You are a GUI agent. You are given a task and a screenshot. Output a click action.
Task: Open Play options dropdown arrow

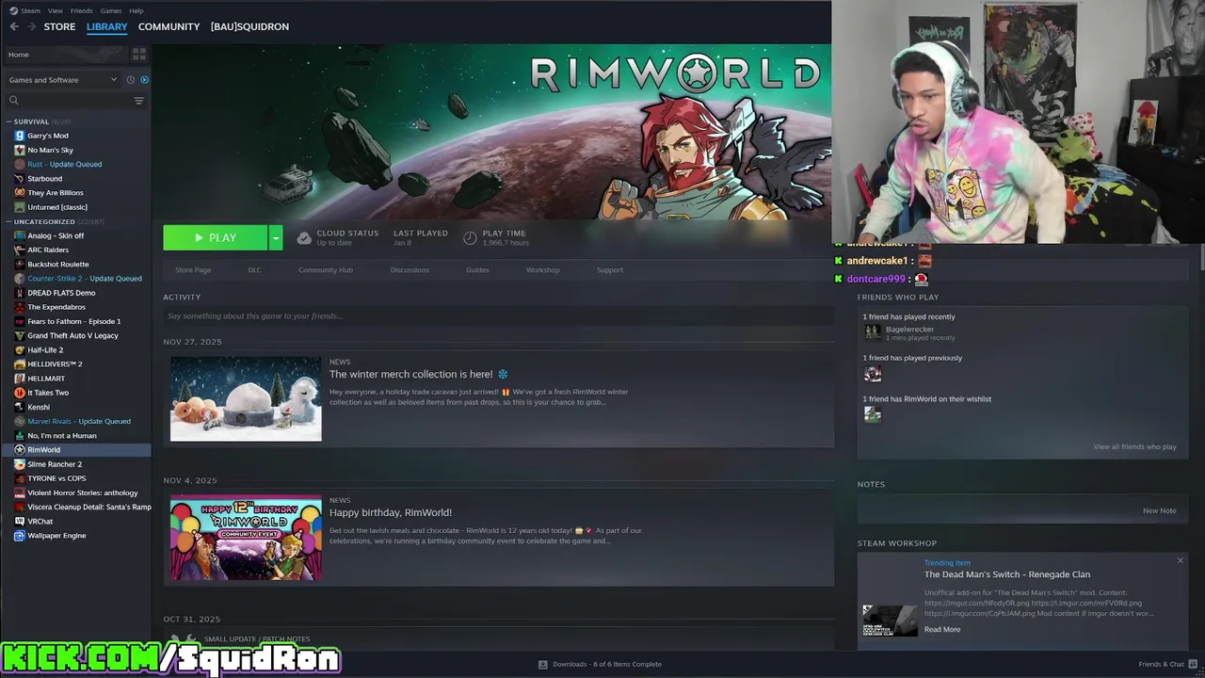[275, 238]
